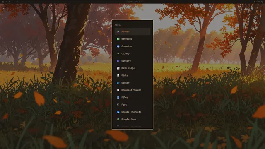265x149 pixels.
Task: Select the 'Files' label
Action: 125,98
